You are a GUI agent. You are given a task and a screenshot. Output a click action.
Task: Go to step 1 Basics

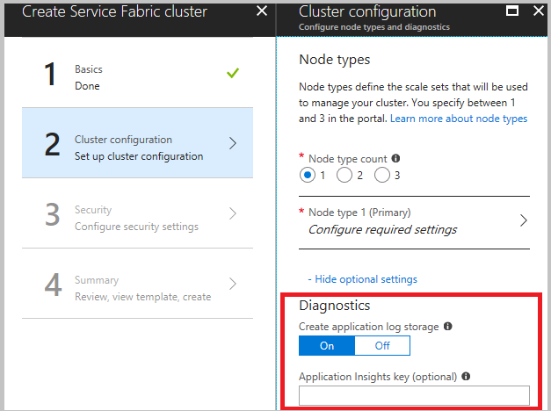88,77
